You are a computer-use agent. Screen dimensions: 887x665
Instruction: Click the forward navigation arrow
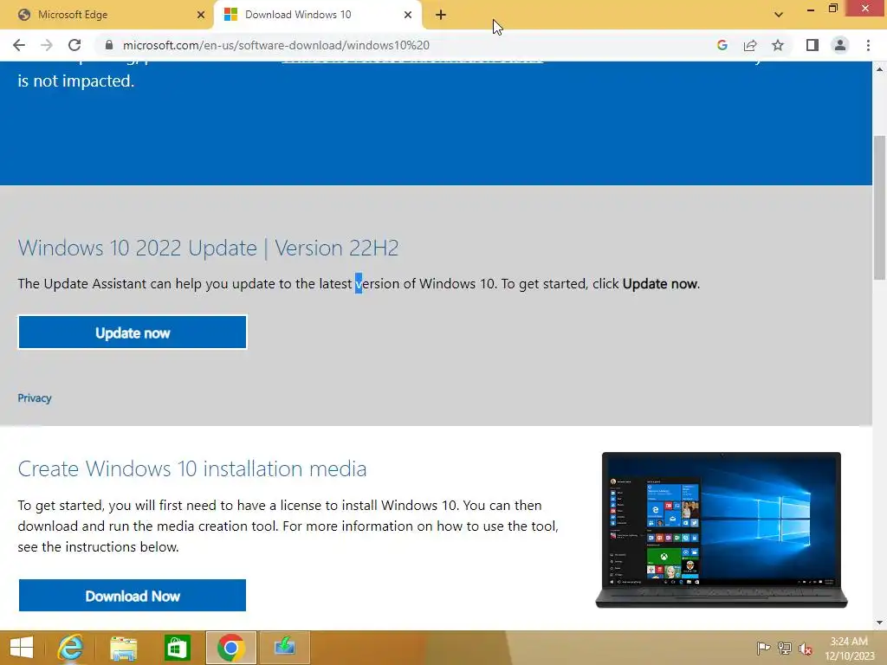click(47, 45)
